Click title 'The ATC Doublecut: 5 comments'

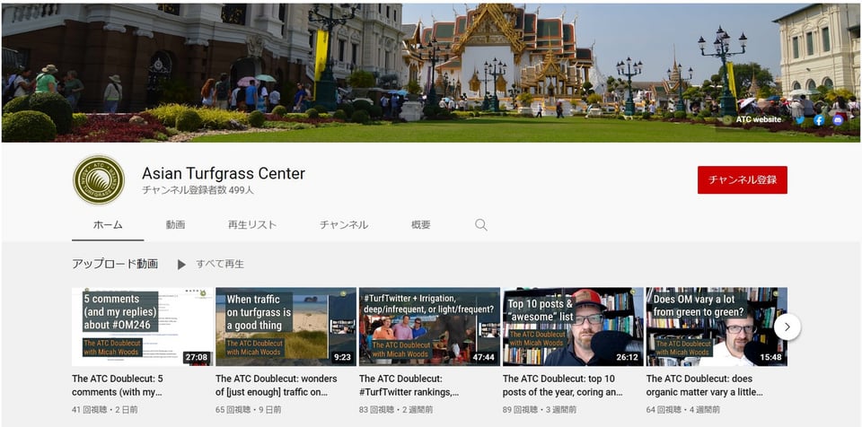tap(118, 386)
